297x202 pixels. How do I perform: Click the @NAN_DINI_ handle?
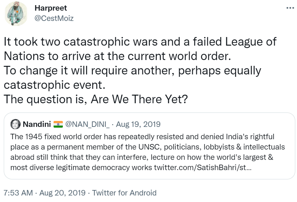pyautogui.click(x=88, y=124)
